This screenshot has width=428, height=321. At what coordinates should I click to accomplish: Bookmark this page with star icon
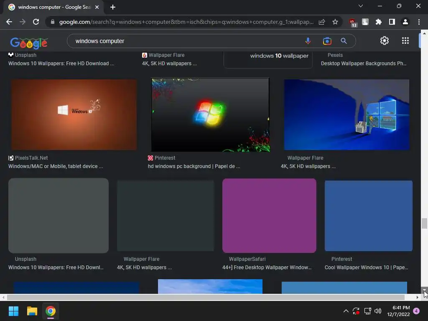click(335, 22)
